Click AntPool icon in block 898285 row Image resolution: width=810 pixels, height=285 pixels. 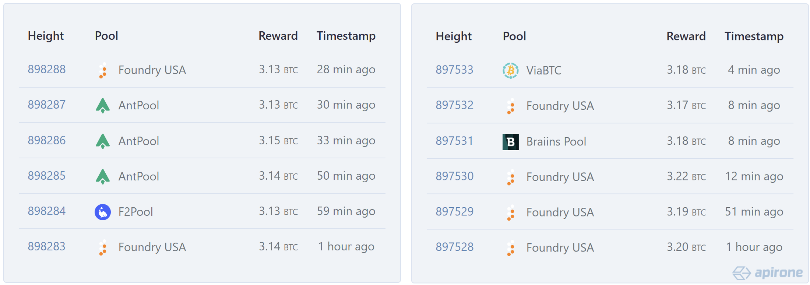[103, 176]
